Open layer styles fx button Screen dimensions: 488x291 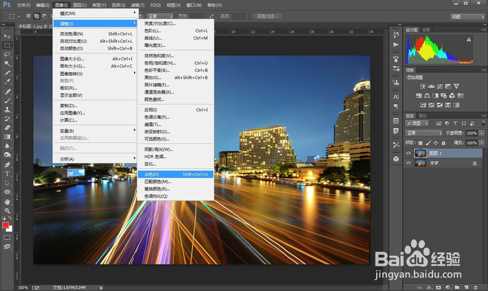(429, 288)
